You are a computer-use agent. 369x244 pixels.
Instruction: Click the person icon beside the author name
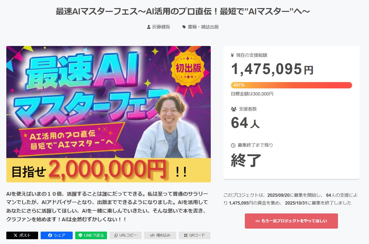pyautogui.click(x=149, y=27)
